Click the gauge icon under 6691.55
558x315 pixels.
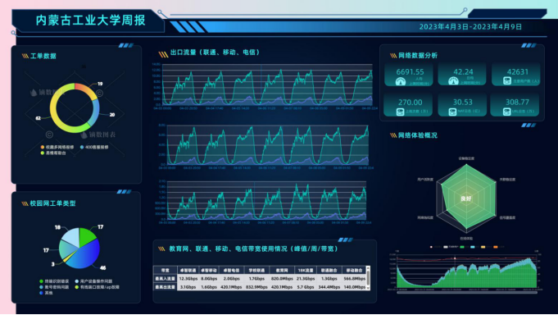click(x=401, y=81)
